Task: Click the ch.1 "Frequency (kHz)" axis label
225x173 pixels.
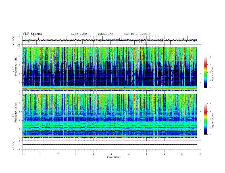Action: tap(16, 66)
